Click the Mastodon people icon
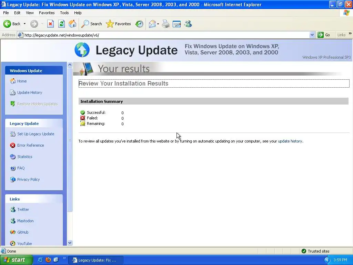353x265 pixels. click(13, 221)
